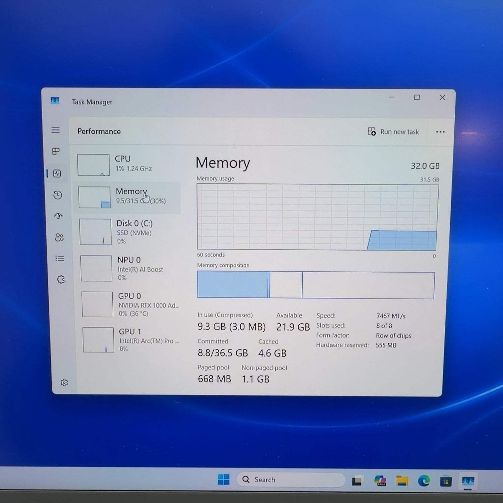Open the Services page puzzle icon
503x503 pixels.
tap(61, 279)
